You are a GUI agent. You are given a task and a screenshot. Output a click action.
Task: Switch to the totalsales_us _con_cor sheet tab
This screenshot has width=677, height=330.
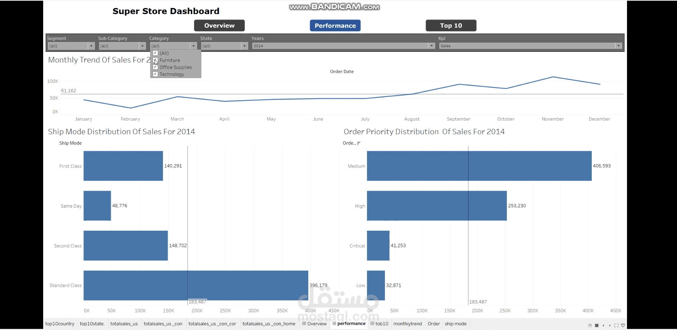point(212,324)
